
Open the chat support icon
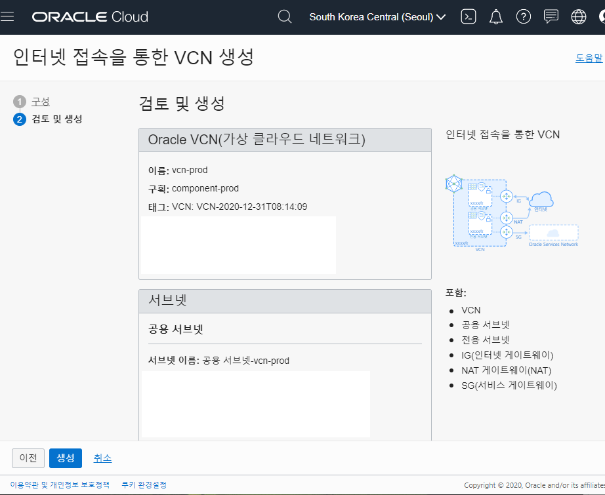[x=551, y=16]
